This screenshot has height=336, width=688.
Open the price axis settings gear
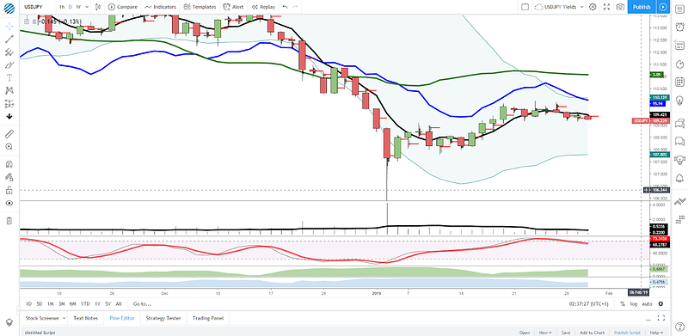click(x=660, y=303)
